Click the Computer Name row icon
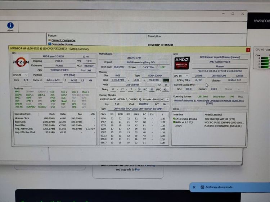The width and height of the screenshot is (270, 202). pyautogui.click(x=50, y=44)
